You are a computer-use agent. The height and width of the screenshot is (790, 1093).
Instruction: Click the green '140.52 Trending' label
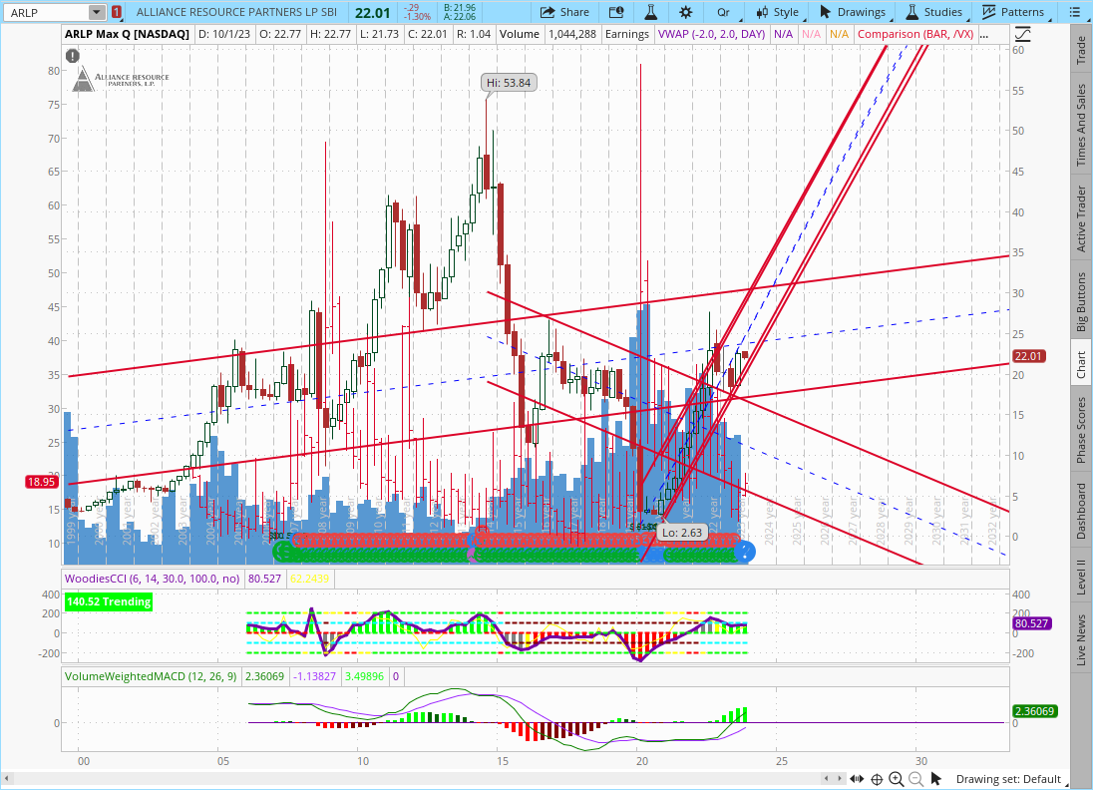[x=109, y=601]
